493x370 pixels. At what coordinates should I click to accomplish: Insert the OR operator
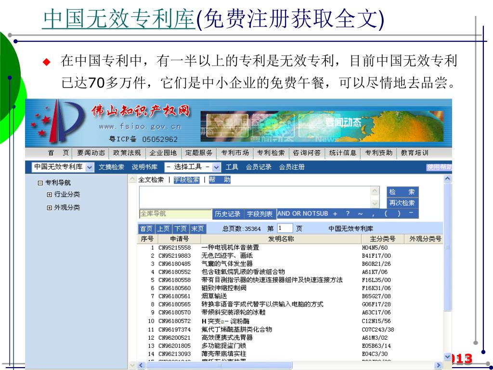(x=296, y=213)
